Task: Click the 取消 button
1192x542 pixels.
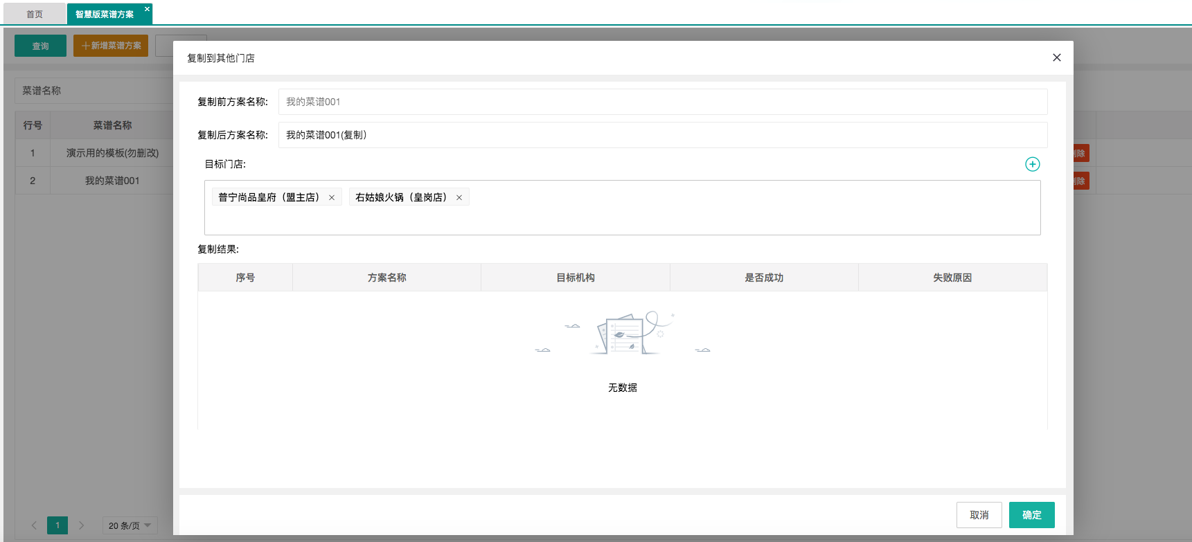Action: point(979,515)
